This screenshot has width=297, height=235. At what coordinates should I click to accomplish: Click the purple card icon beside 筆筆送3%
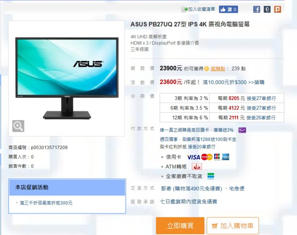coord(242,130)
